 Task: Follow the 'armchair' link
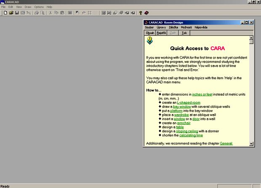[184, 123]
